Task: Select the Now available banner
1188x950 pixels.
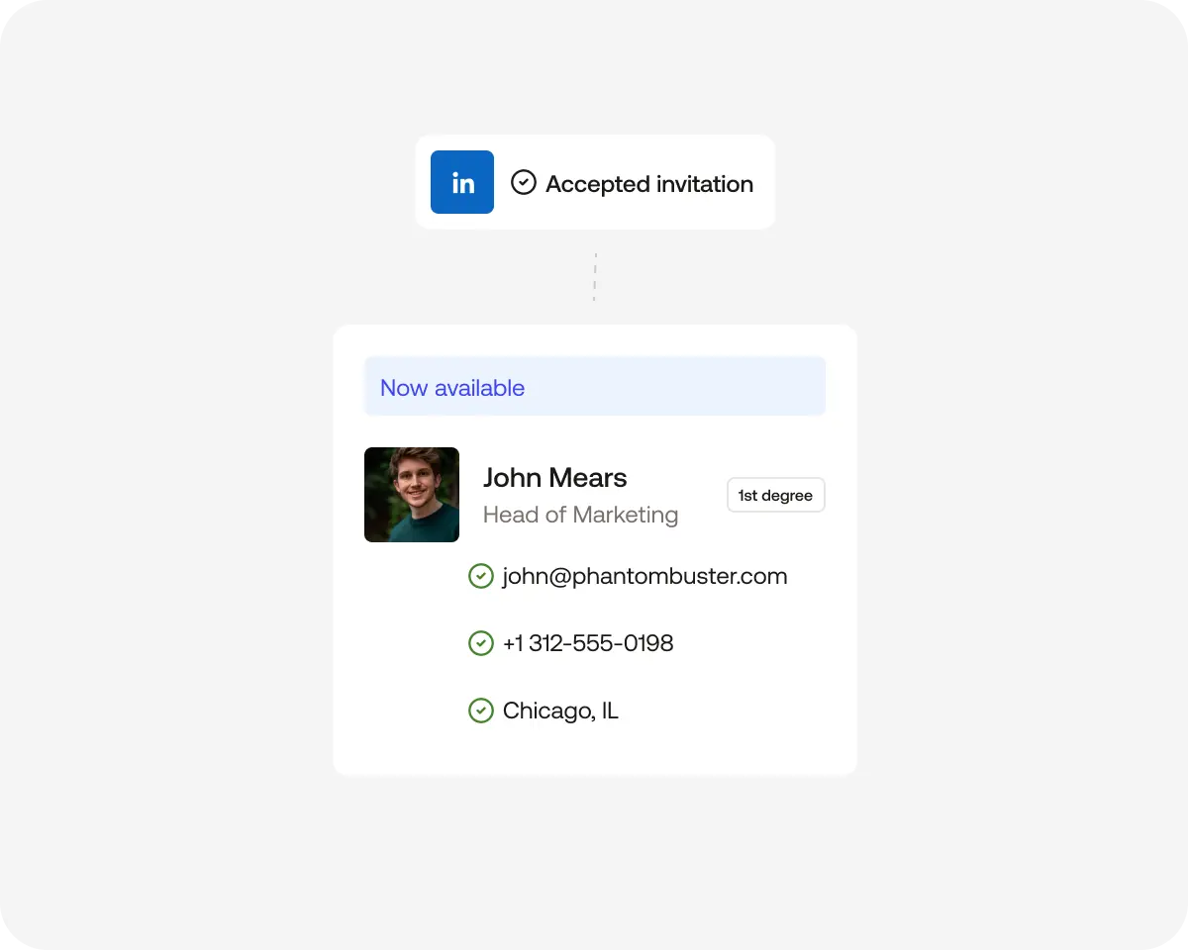Action: pyautogui.click(x=594, y=387)
